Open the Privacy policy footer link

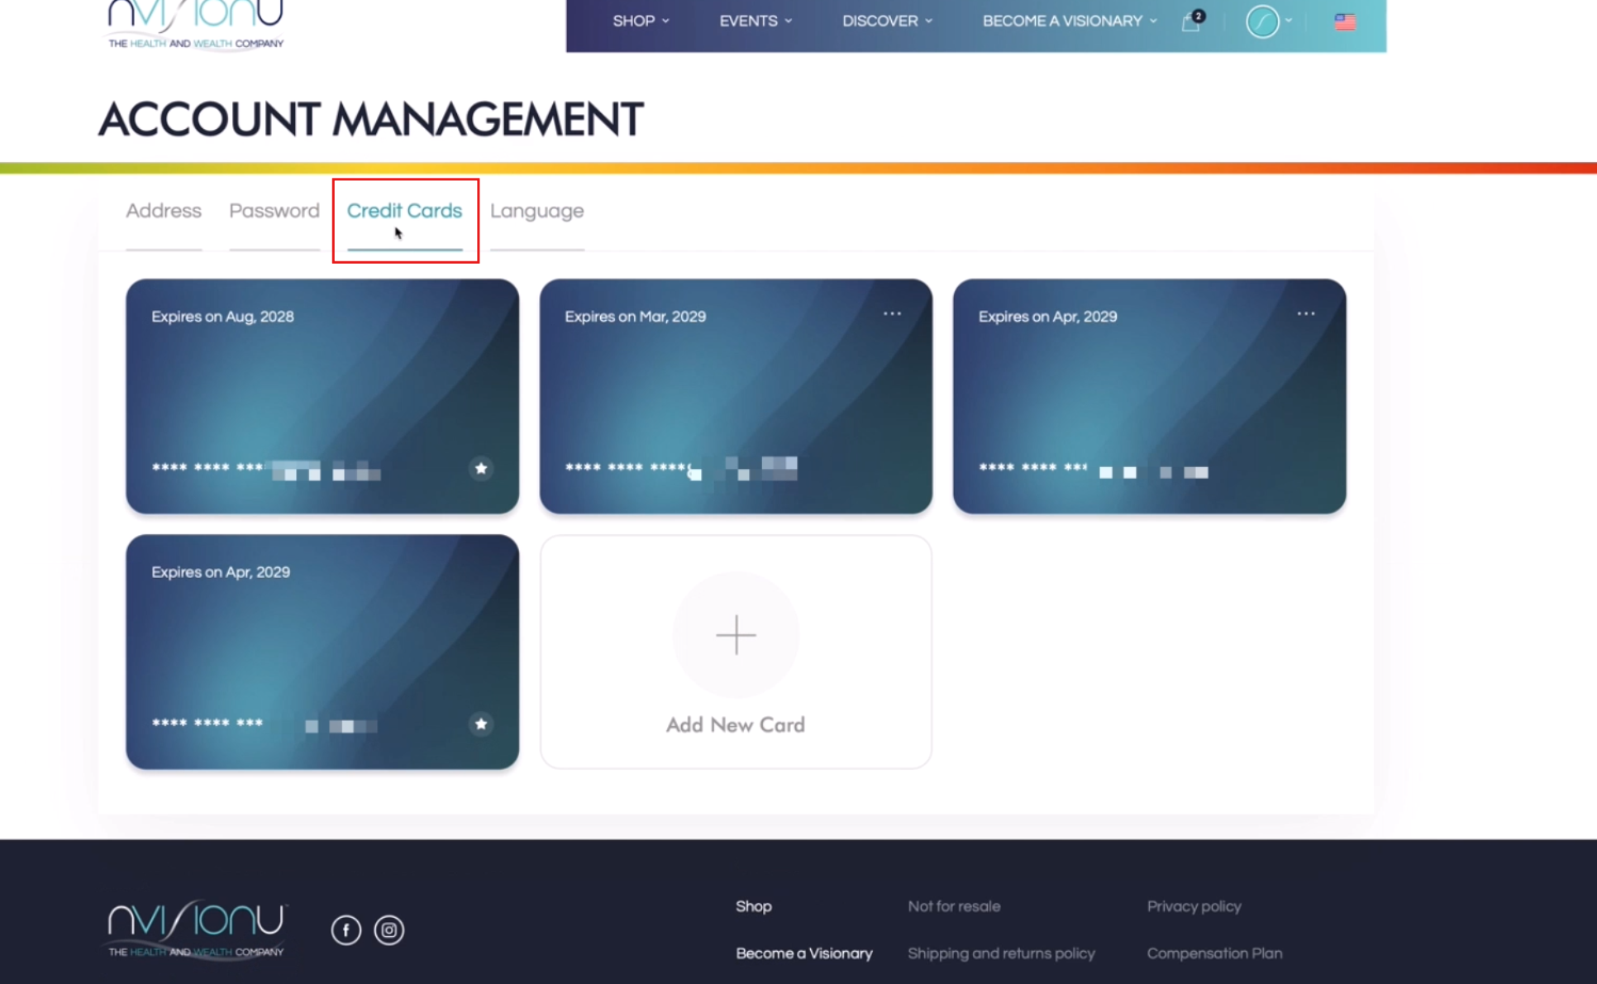[1194, 906]
